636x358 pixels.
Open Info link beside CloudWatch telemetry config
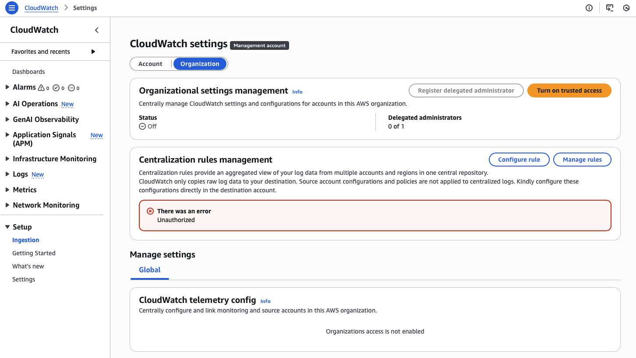265,301
